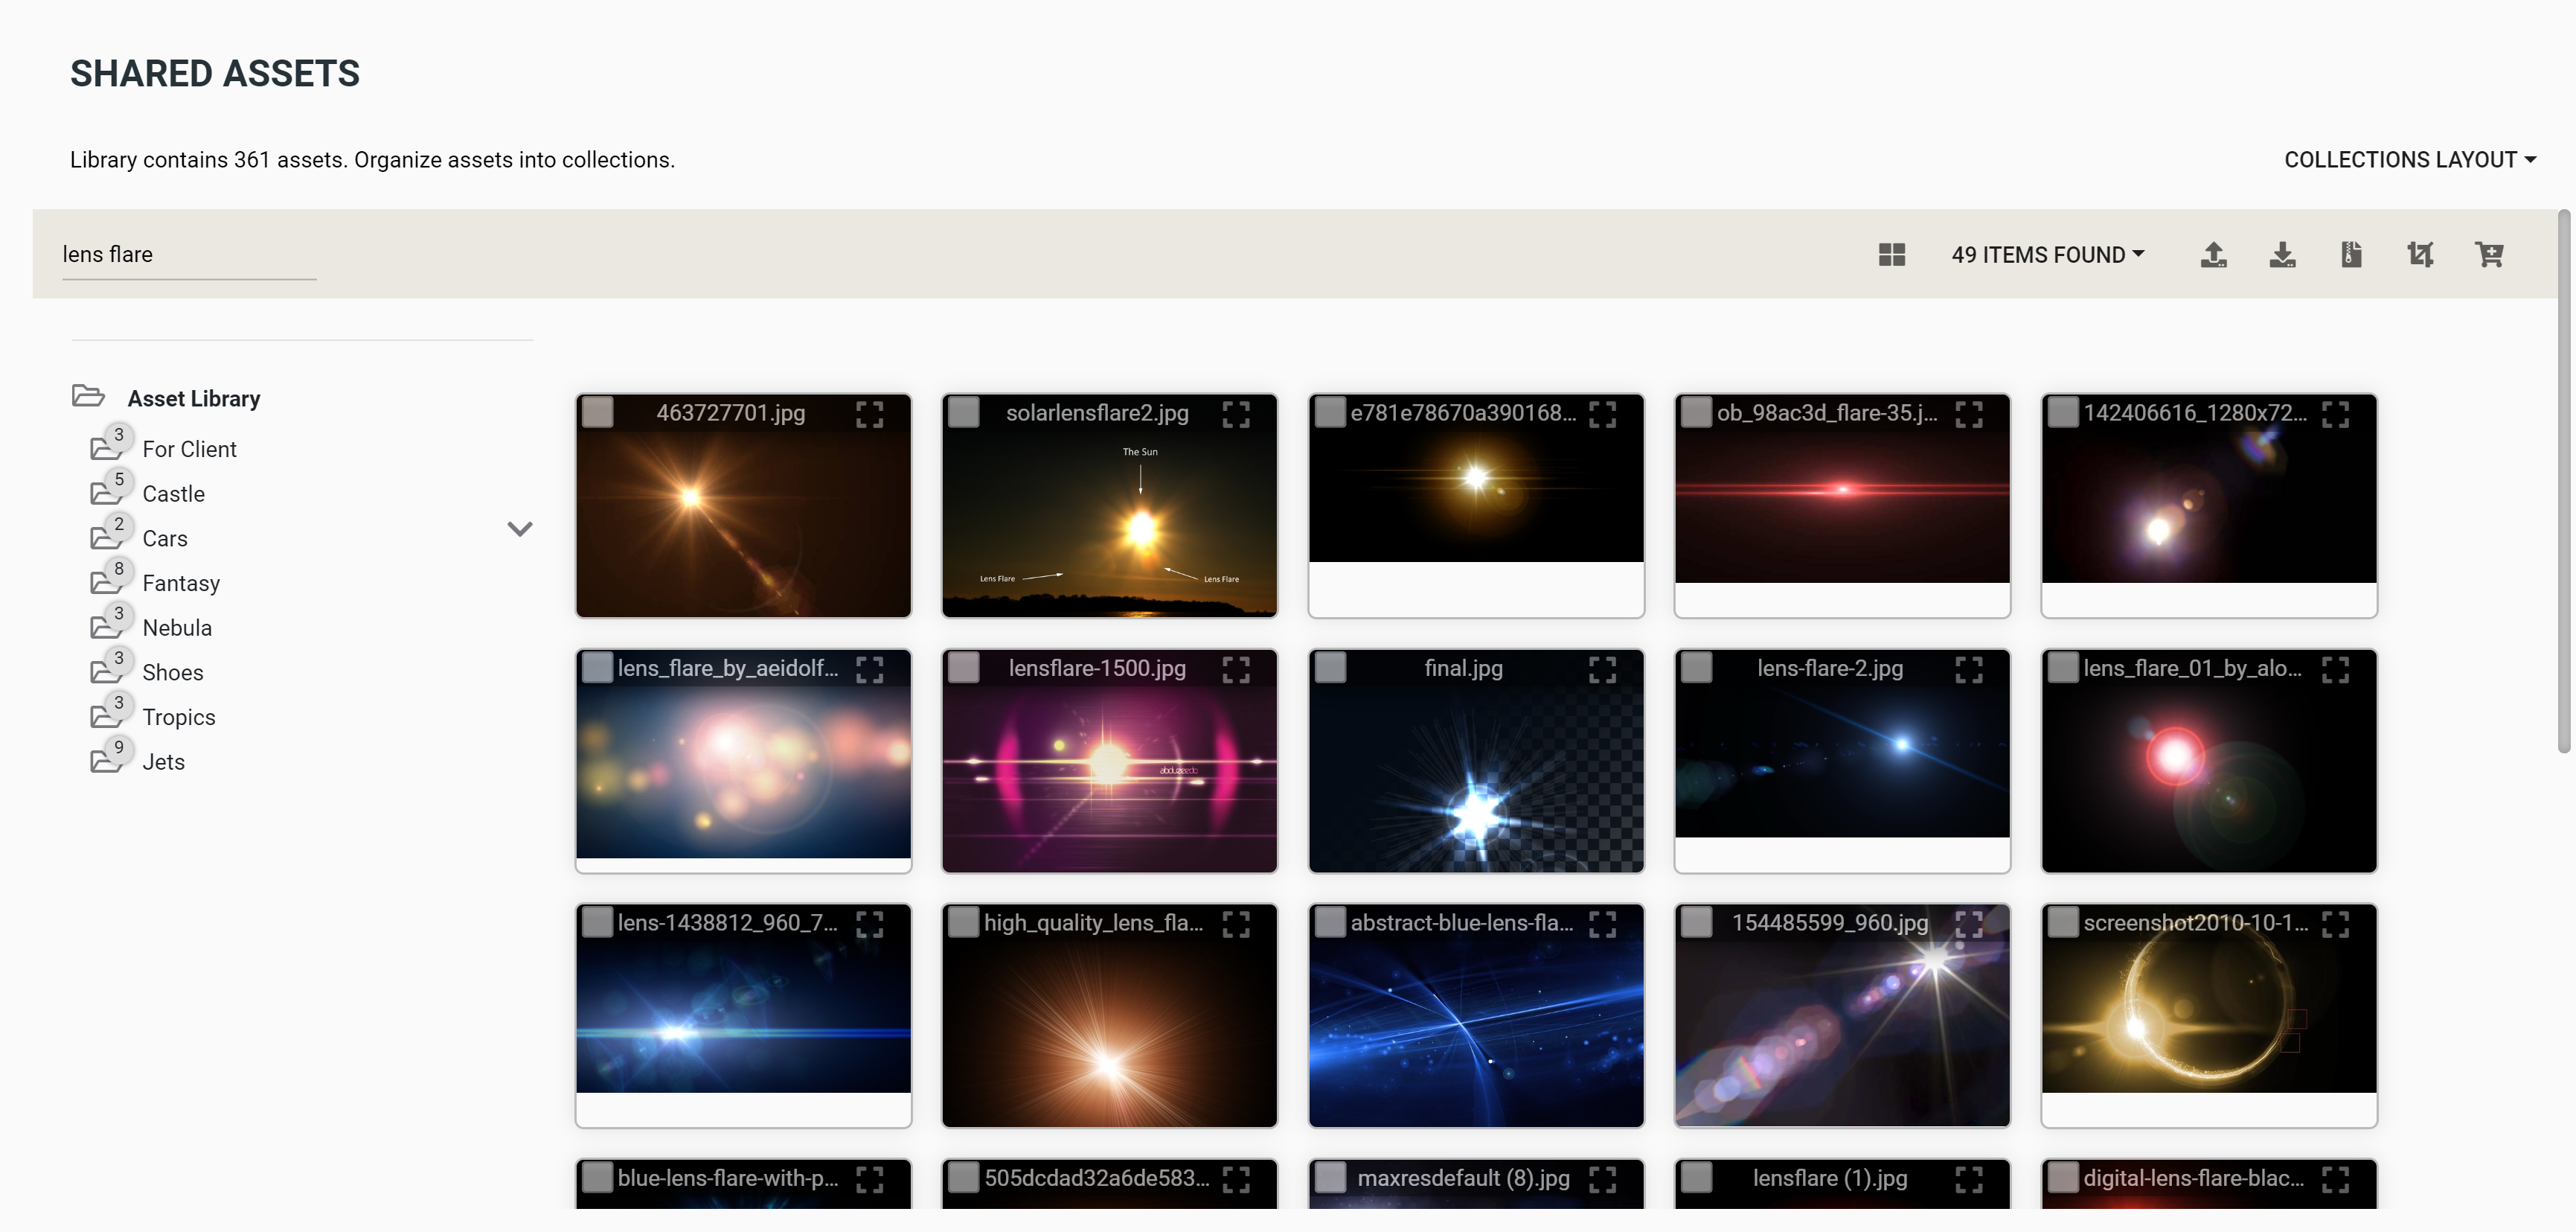The height and width of the screenshot is (1232, 2576).
Task: Open the For Client collection
Action: click(x=189, y=450)
